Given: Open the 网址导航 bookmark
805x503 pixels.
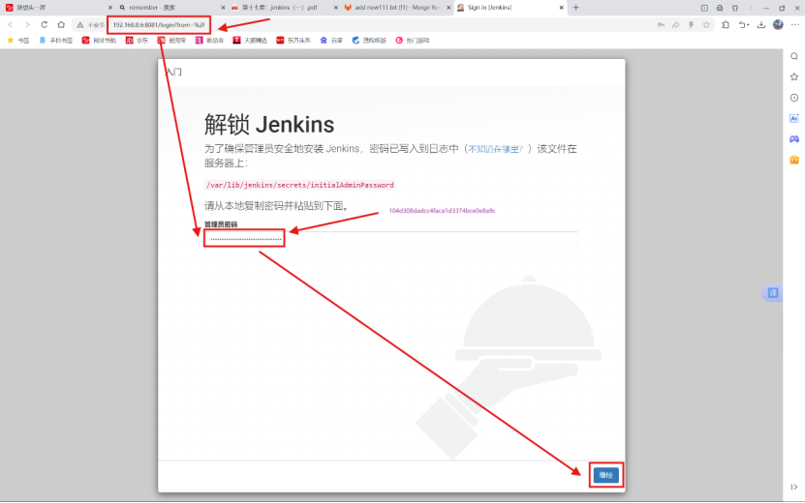Looking at the screenshot, I should point(99,40).
